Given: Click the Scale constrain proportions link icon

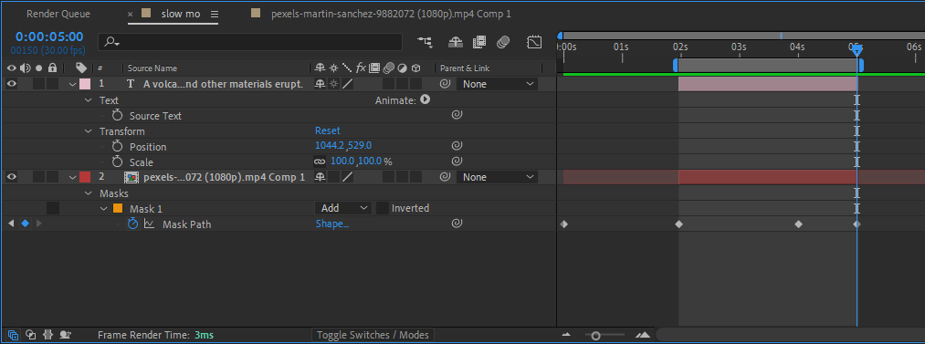Looking at the screenshot, I should (x=320, y=162).
